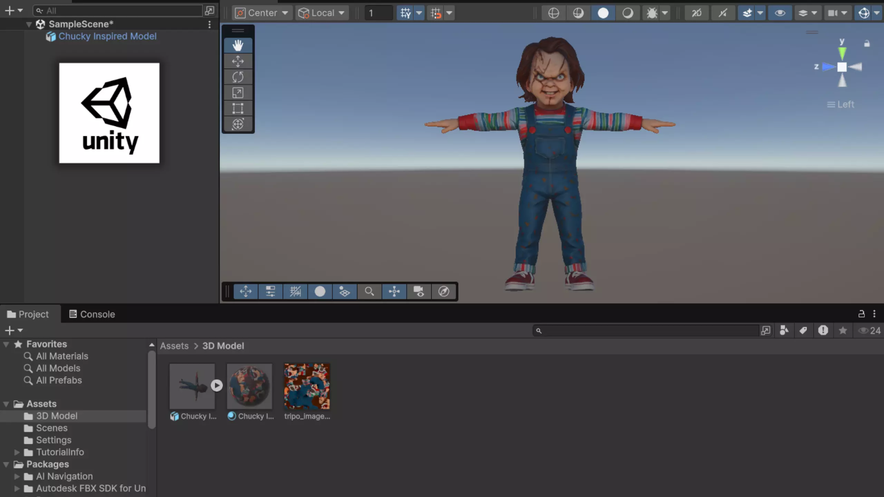Open the Center pivot mode dropdown
Viewport: 884px width, 497px height.
pos(262,13)
